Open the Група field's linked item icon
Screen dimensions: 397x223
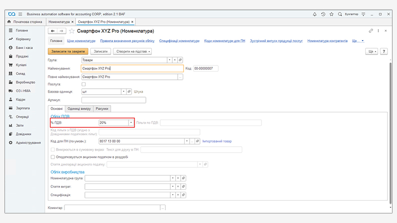pyautogui.click(x=181, y=59)
